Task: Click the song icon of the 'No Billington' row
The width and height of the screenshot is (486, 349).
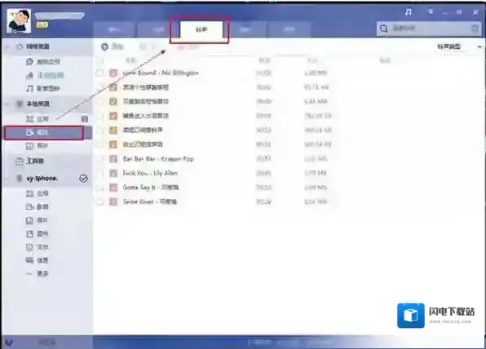Action: tap(113, 73)
